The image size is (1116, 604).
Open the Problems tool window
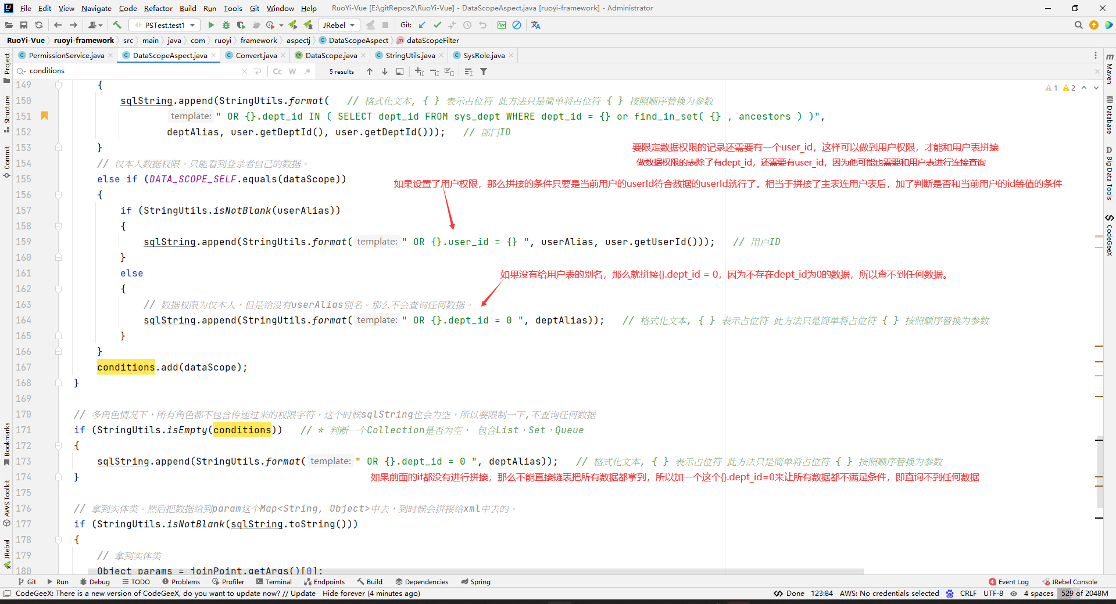pyautogui.click(x=181, y=582)
